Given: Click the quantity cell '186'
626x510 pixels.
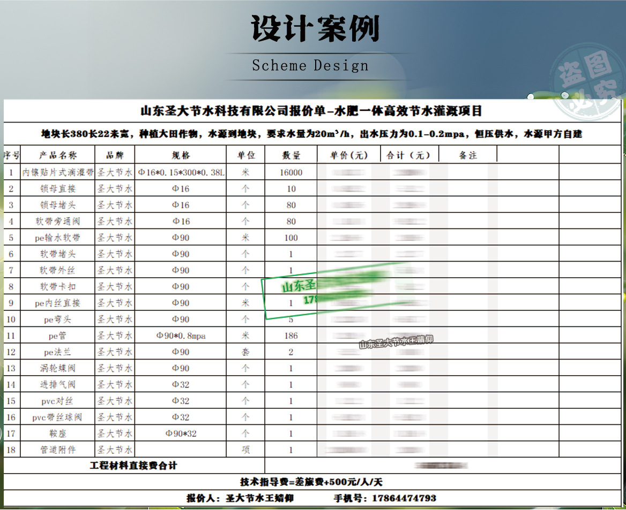Looking at the screenshot, I should tap(291, 336).
